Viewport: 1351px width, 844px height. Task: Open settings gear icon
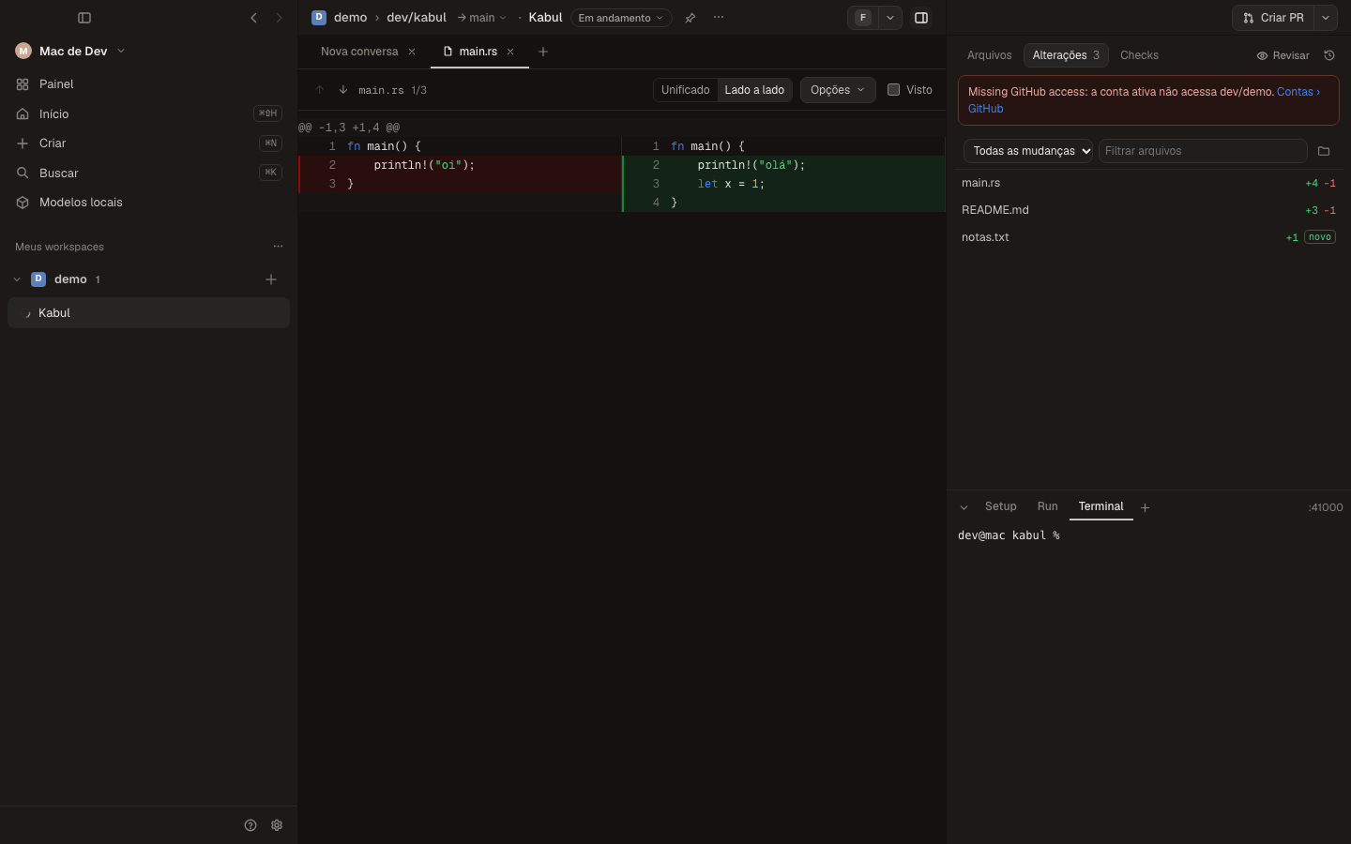point(277,825)
